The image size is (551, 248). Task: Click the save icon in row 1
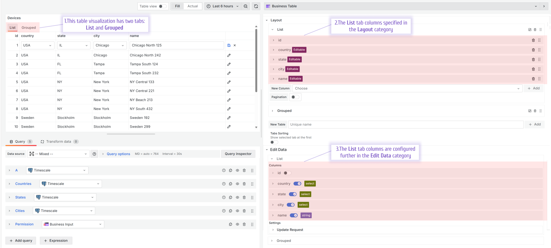[x=229, y=45]
